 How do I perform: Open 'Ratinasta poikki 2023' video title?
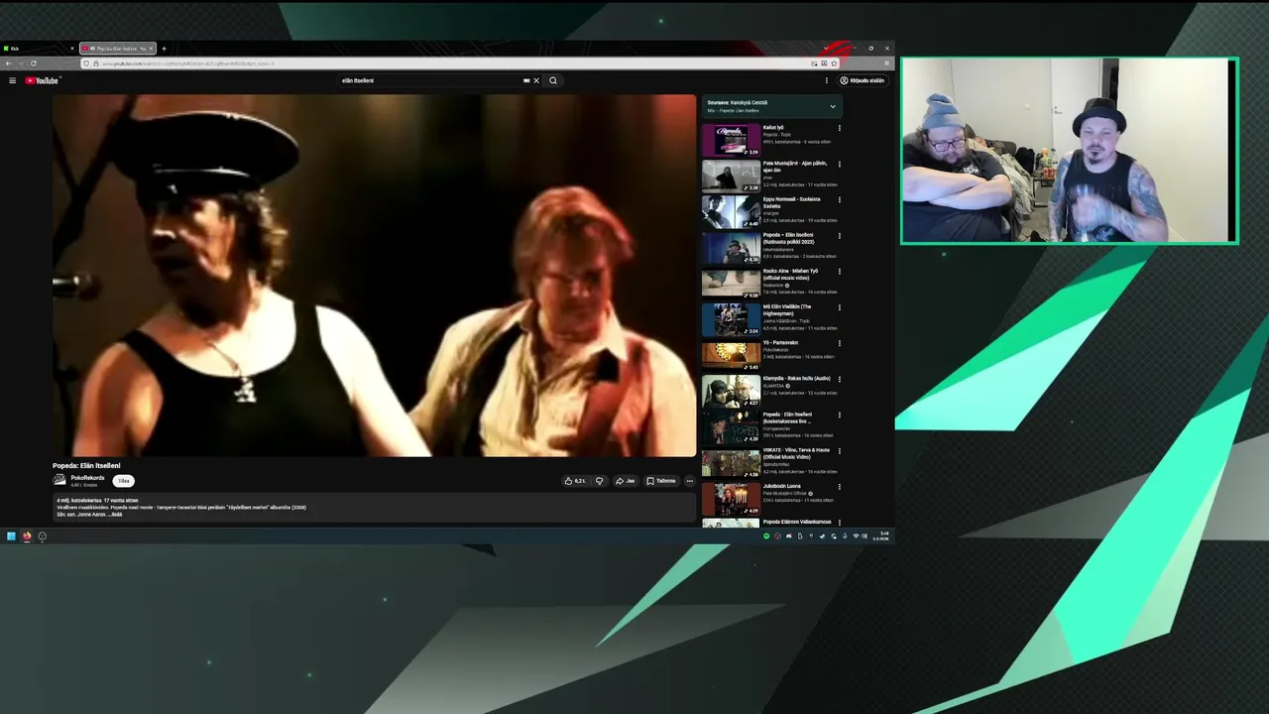[789, 238]
